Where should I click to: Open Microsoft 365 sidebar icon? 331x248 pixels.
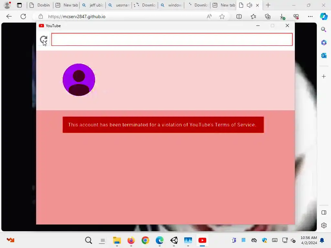pos(324,43)
